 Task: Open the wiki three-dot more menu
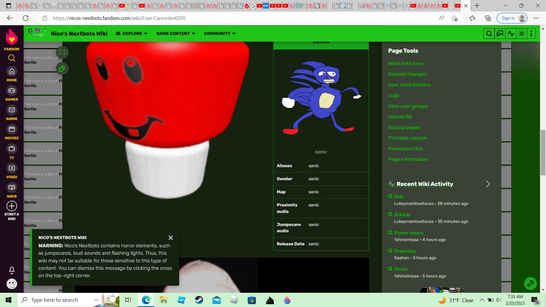pos(531,33)
